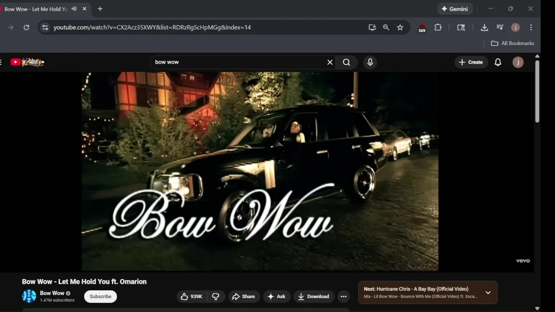Close the Bow Wow YouTube tab
This screenshot has width=555, height=312.
tap(85, 9)
